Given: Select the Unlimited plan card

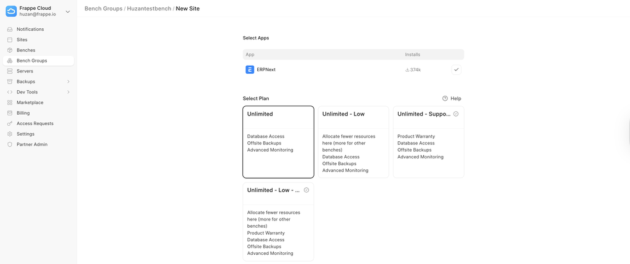Looking at the screenshot, I should [278, 142].
